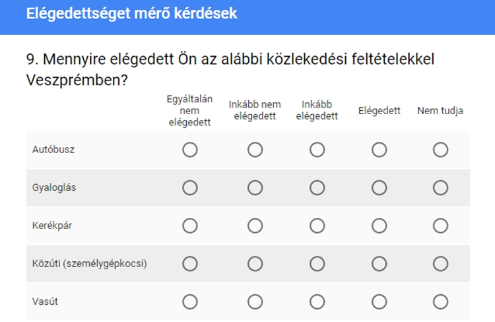
Task: Choose 'Nem tudja' for Közúti (személygépkocsi)
Action: coord(440,264)
